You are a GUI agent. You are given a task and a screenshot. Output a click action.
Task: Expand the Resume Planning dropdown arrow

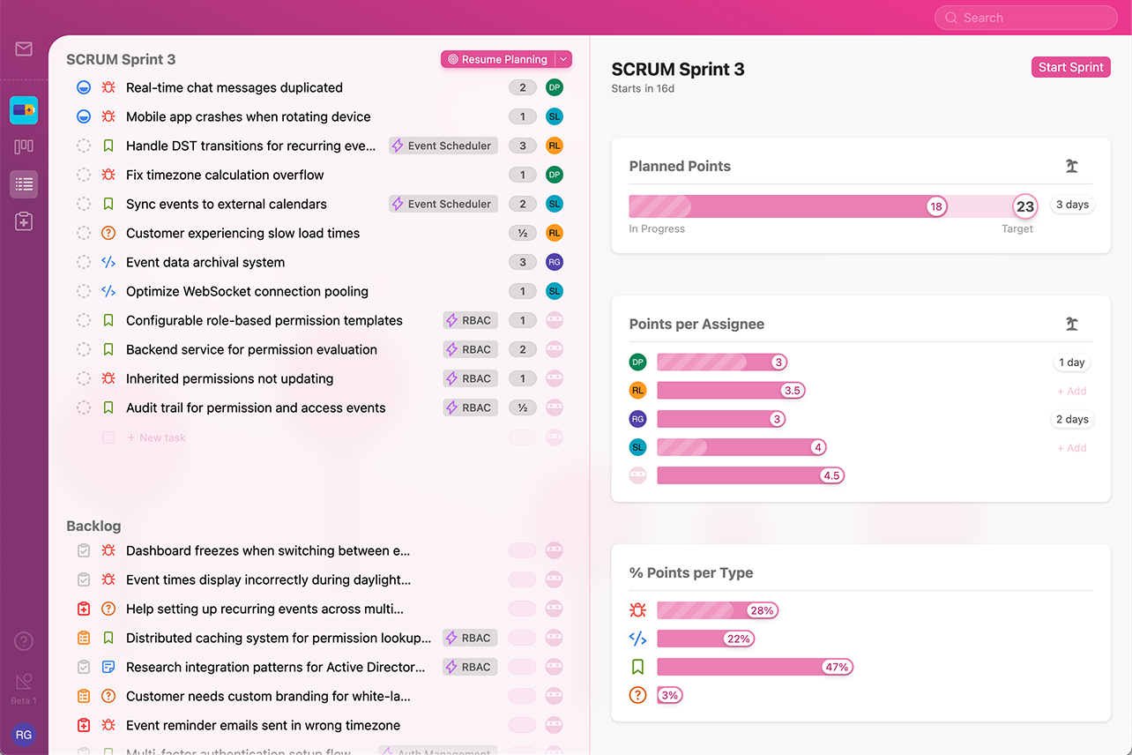(564, 59)
